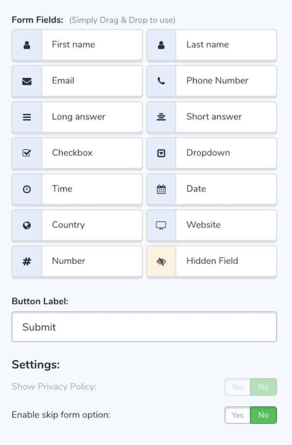292x445 pixels.
Task: Click the Long answer lines icon
Action: tap(27, 117)
